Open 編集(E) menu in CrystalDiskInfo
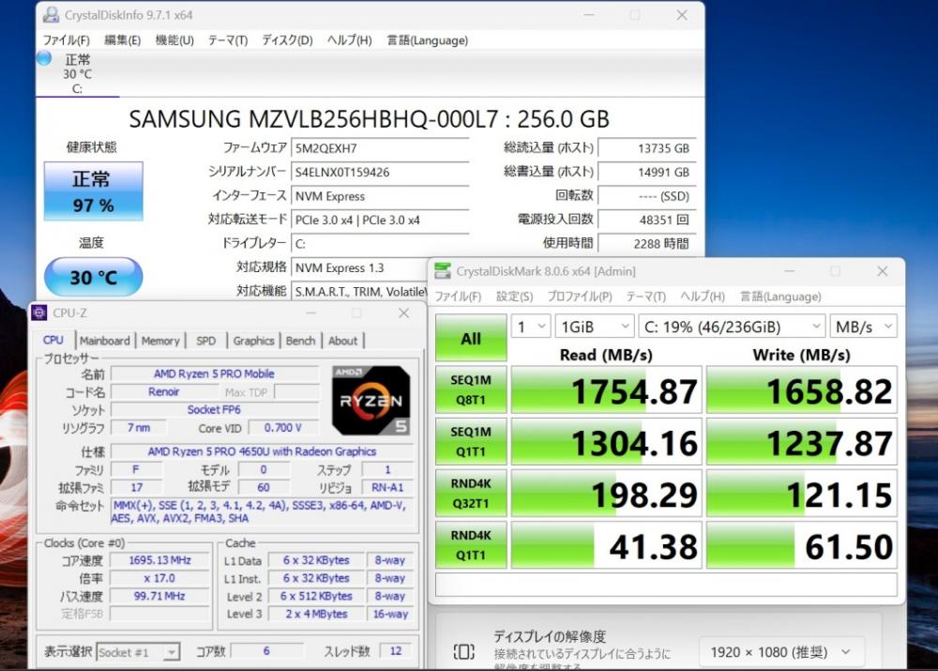 (x=122, y=40)
